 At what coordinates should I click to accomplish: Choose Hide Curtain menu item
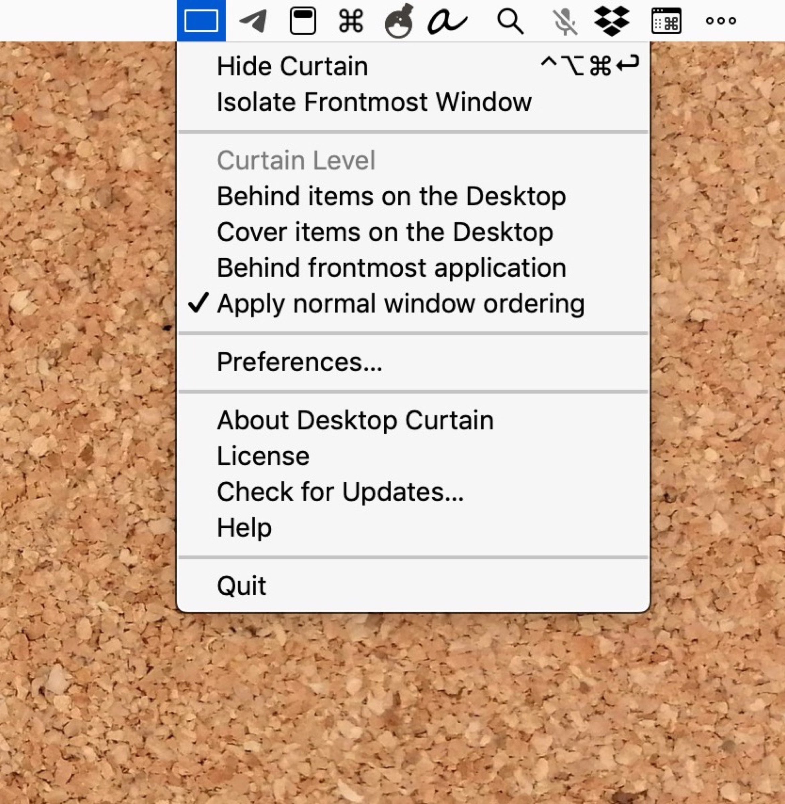click(292, 66)
